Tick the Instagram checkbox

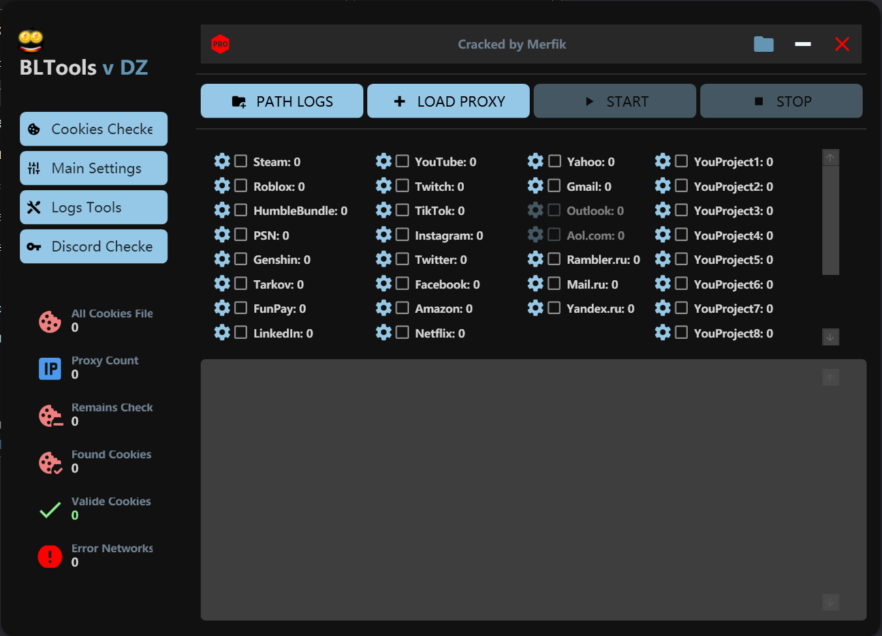tap(403, 235)
